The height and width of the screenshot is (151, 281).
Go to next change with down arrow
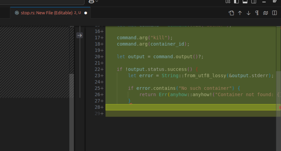(248, 13)
